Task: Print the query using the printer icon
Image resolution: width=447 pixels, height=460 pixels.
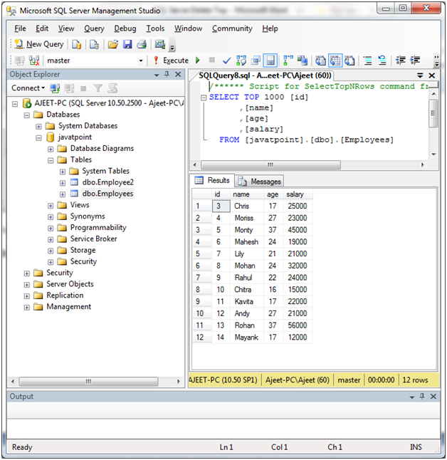Action: click(x=142, y=44)
